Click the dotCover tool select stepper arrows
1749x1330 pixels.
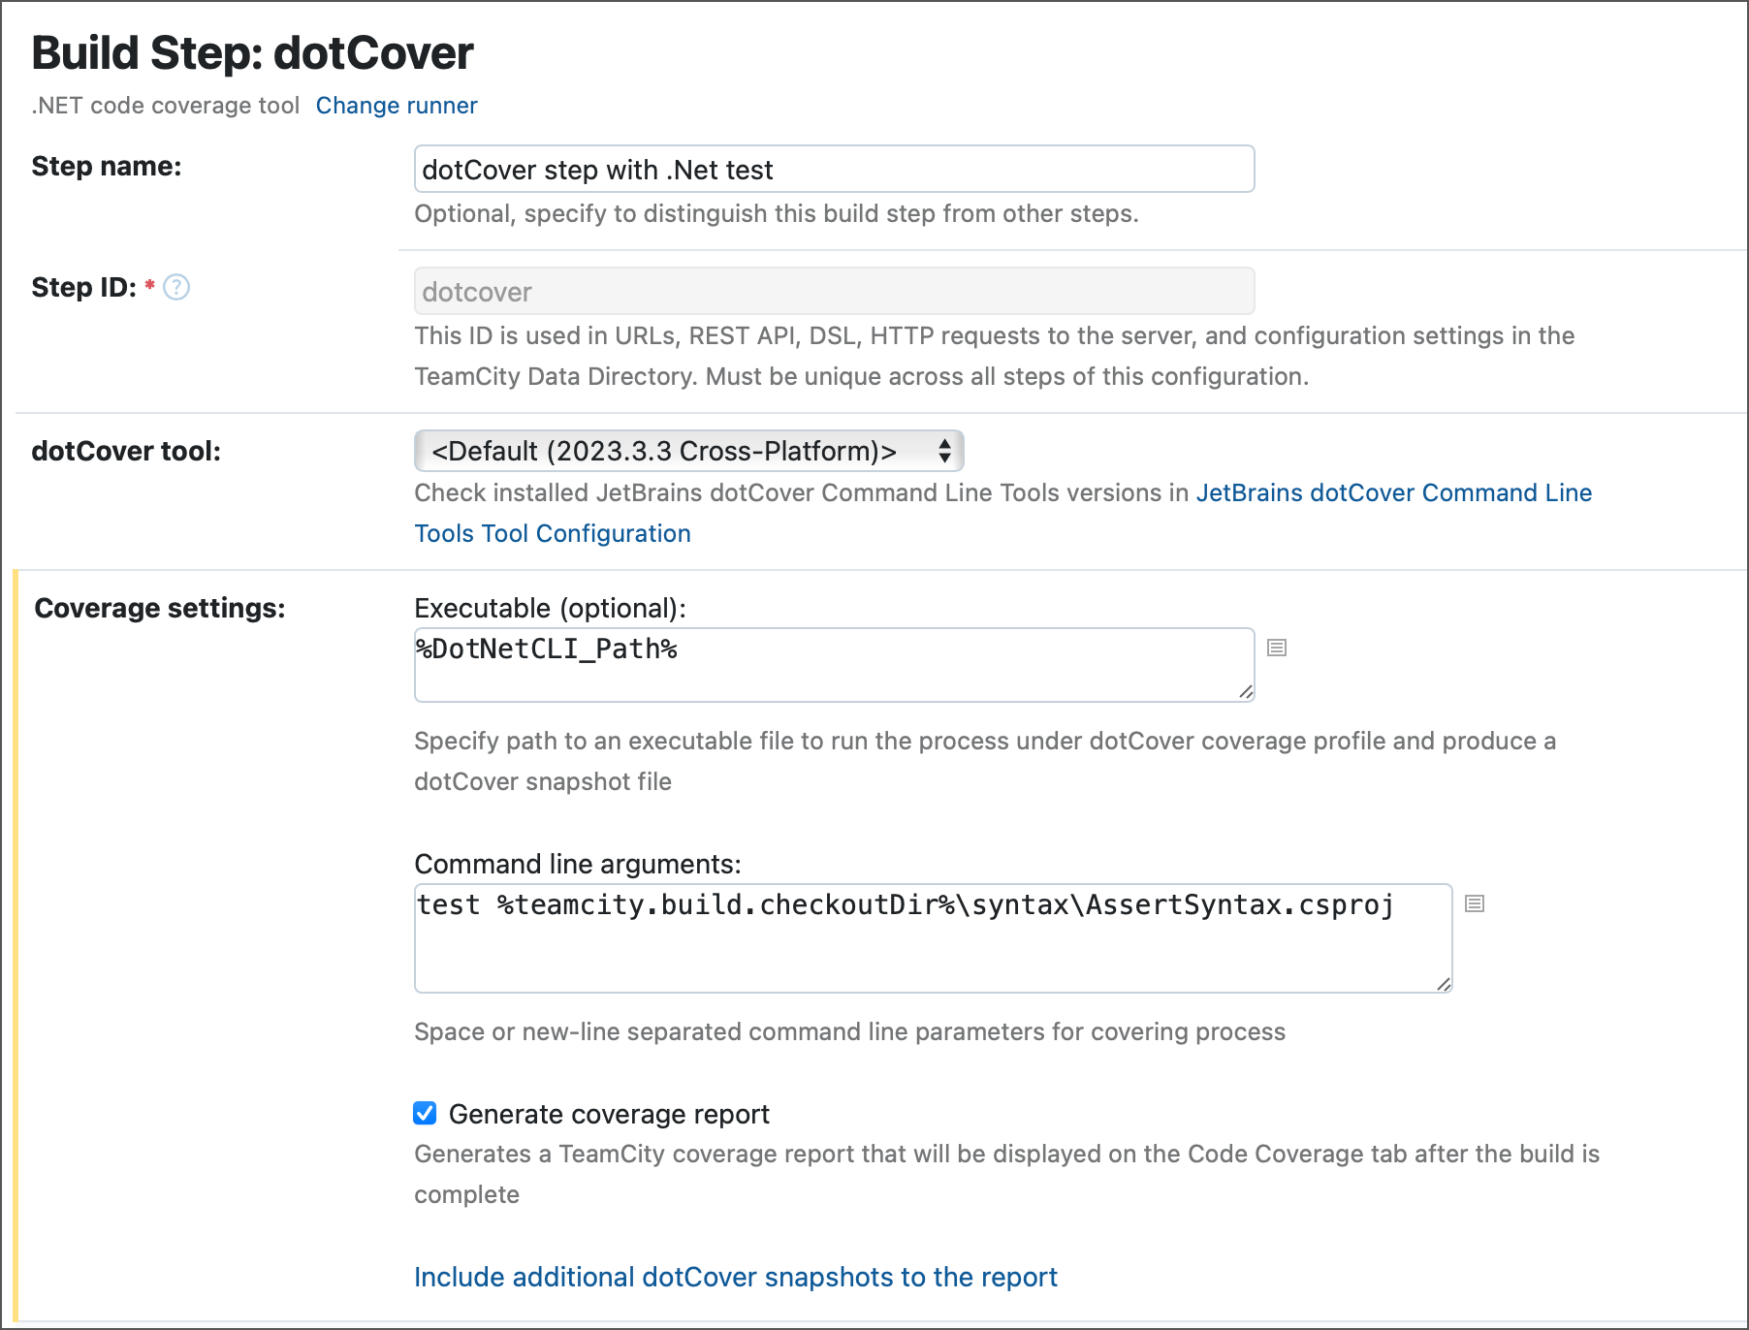tap(944, 450)
